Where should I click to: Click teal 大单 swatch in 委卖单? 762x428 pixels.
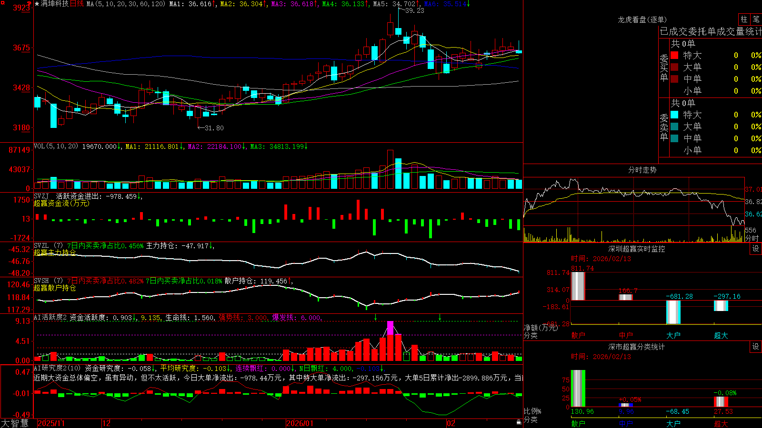tap(674, 126)
